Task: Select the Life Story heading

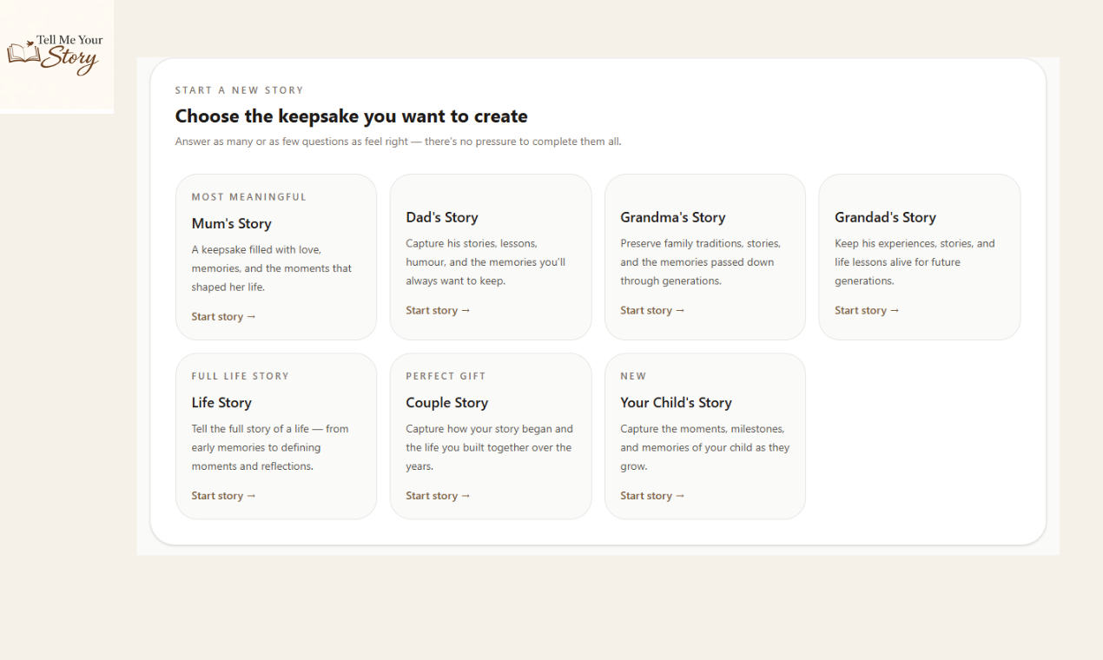Action: click(221, 403)
